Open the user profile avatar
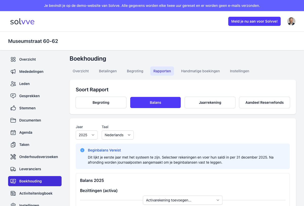The height and width of the screenshot is (206, 304). (x=291, y=21)
